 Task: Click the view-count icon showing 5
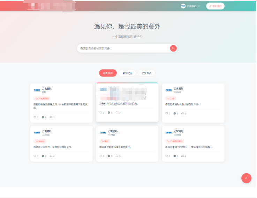pyautogui.click(x=117, y=156)
